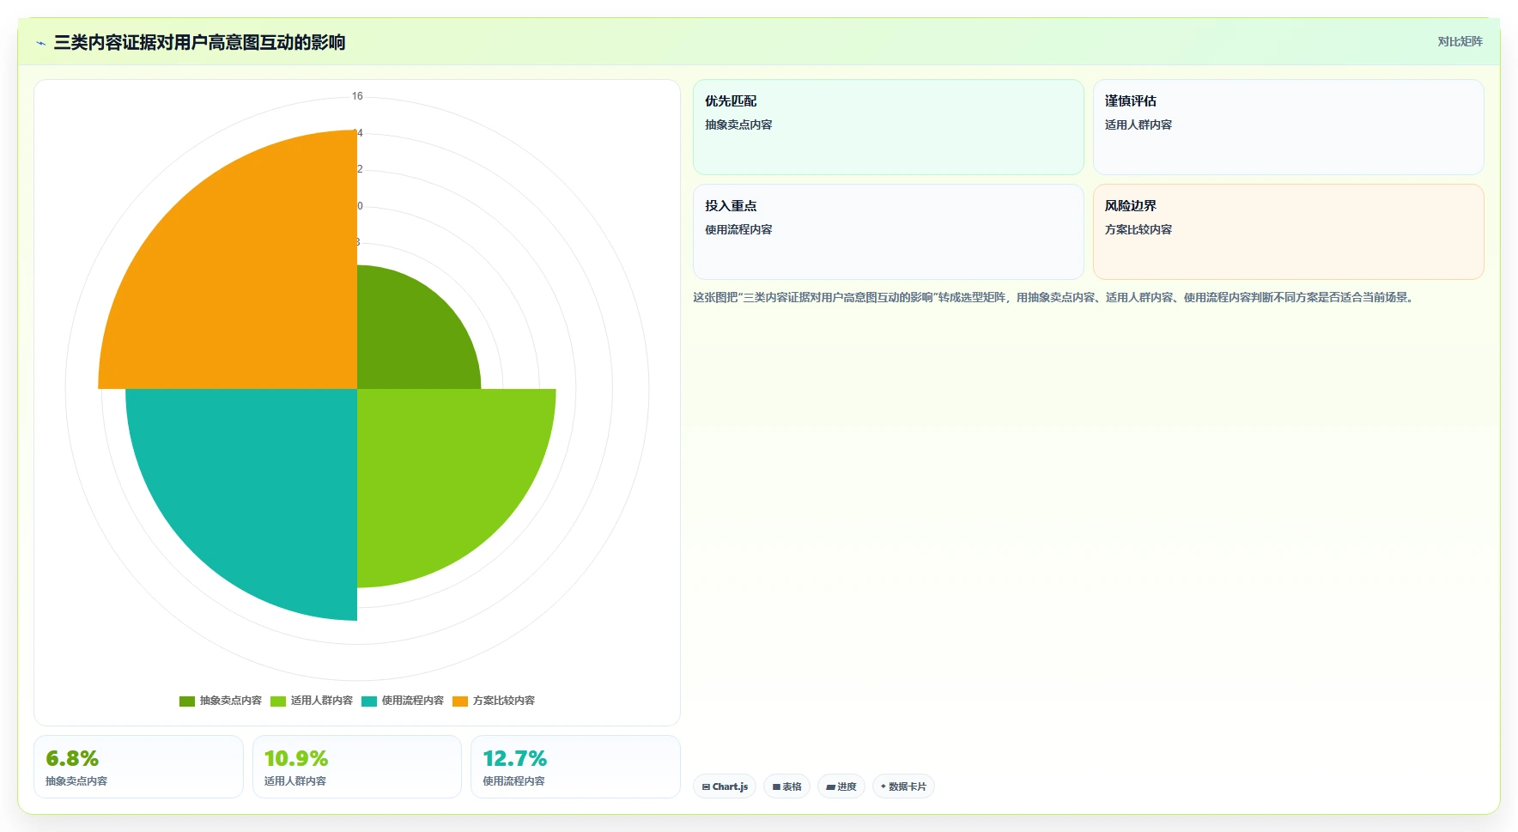Click the 表格 tag chip
Image resolution: width=1518 pixels, height=832 pixels.
[786, 786]
